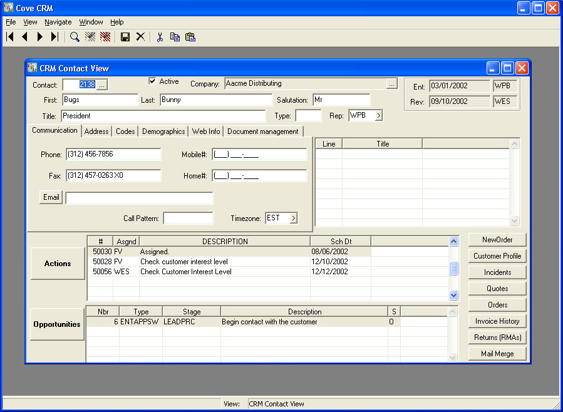
Task: Open the Help menu
Action: click(116, 22)
